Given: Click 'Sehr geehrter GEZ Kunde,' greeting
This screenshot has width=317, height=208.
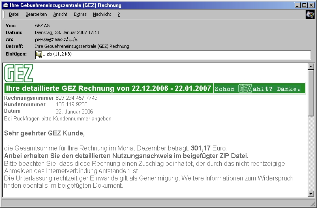Looking at the screenshot, I should click(x=45, y=133).
